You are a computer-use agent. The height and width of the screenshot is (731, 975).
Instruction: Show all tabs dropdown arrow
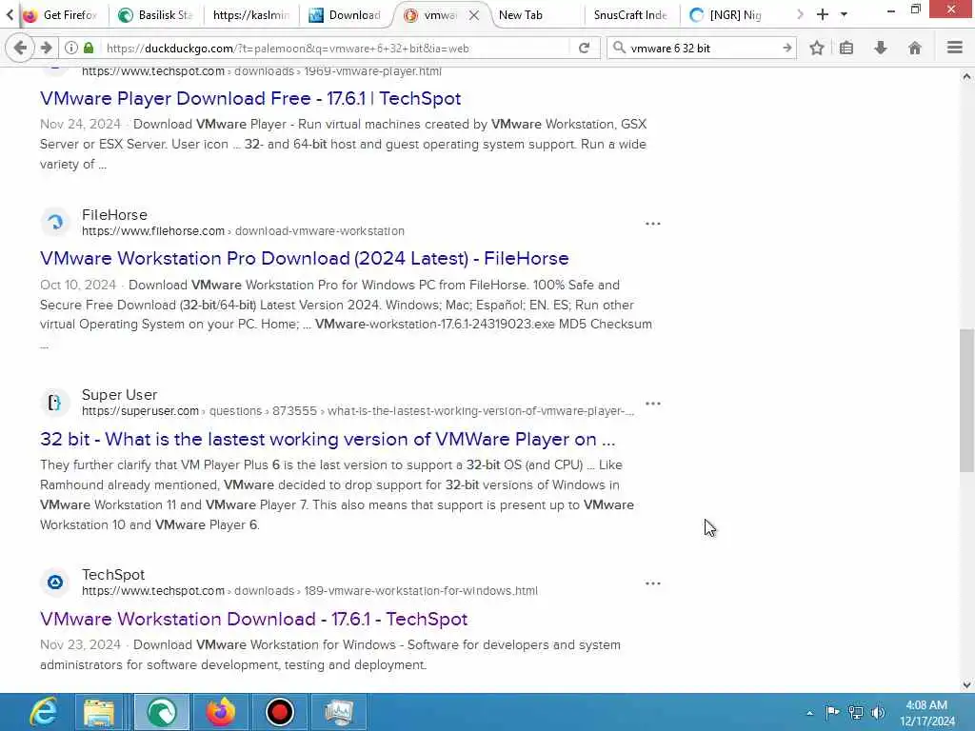coord(844,14)
